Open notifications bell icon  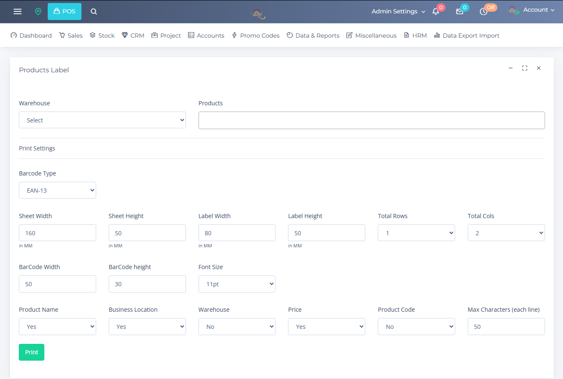coord(436,11)
